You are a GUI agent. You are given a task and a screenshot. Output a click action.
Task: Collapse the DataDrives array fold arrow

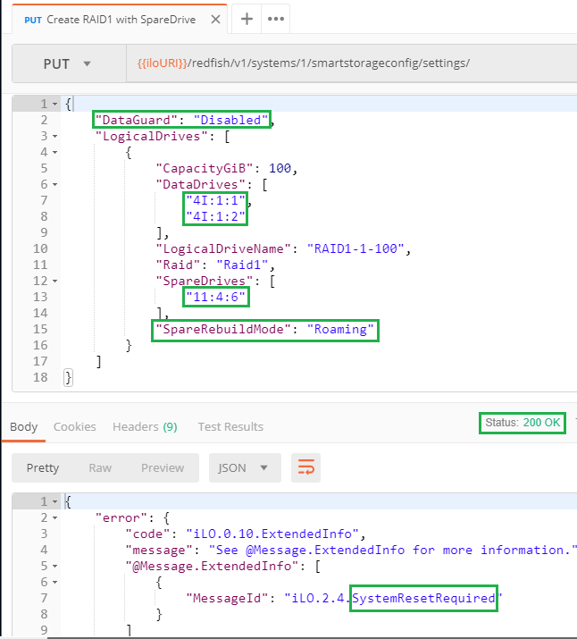[x=55, y=185]
